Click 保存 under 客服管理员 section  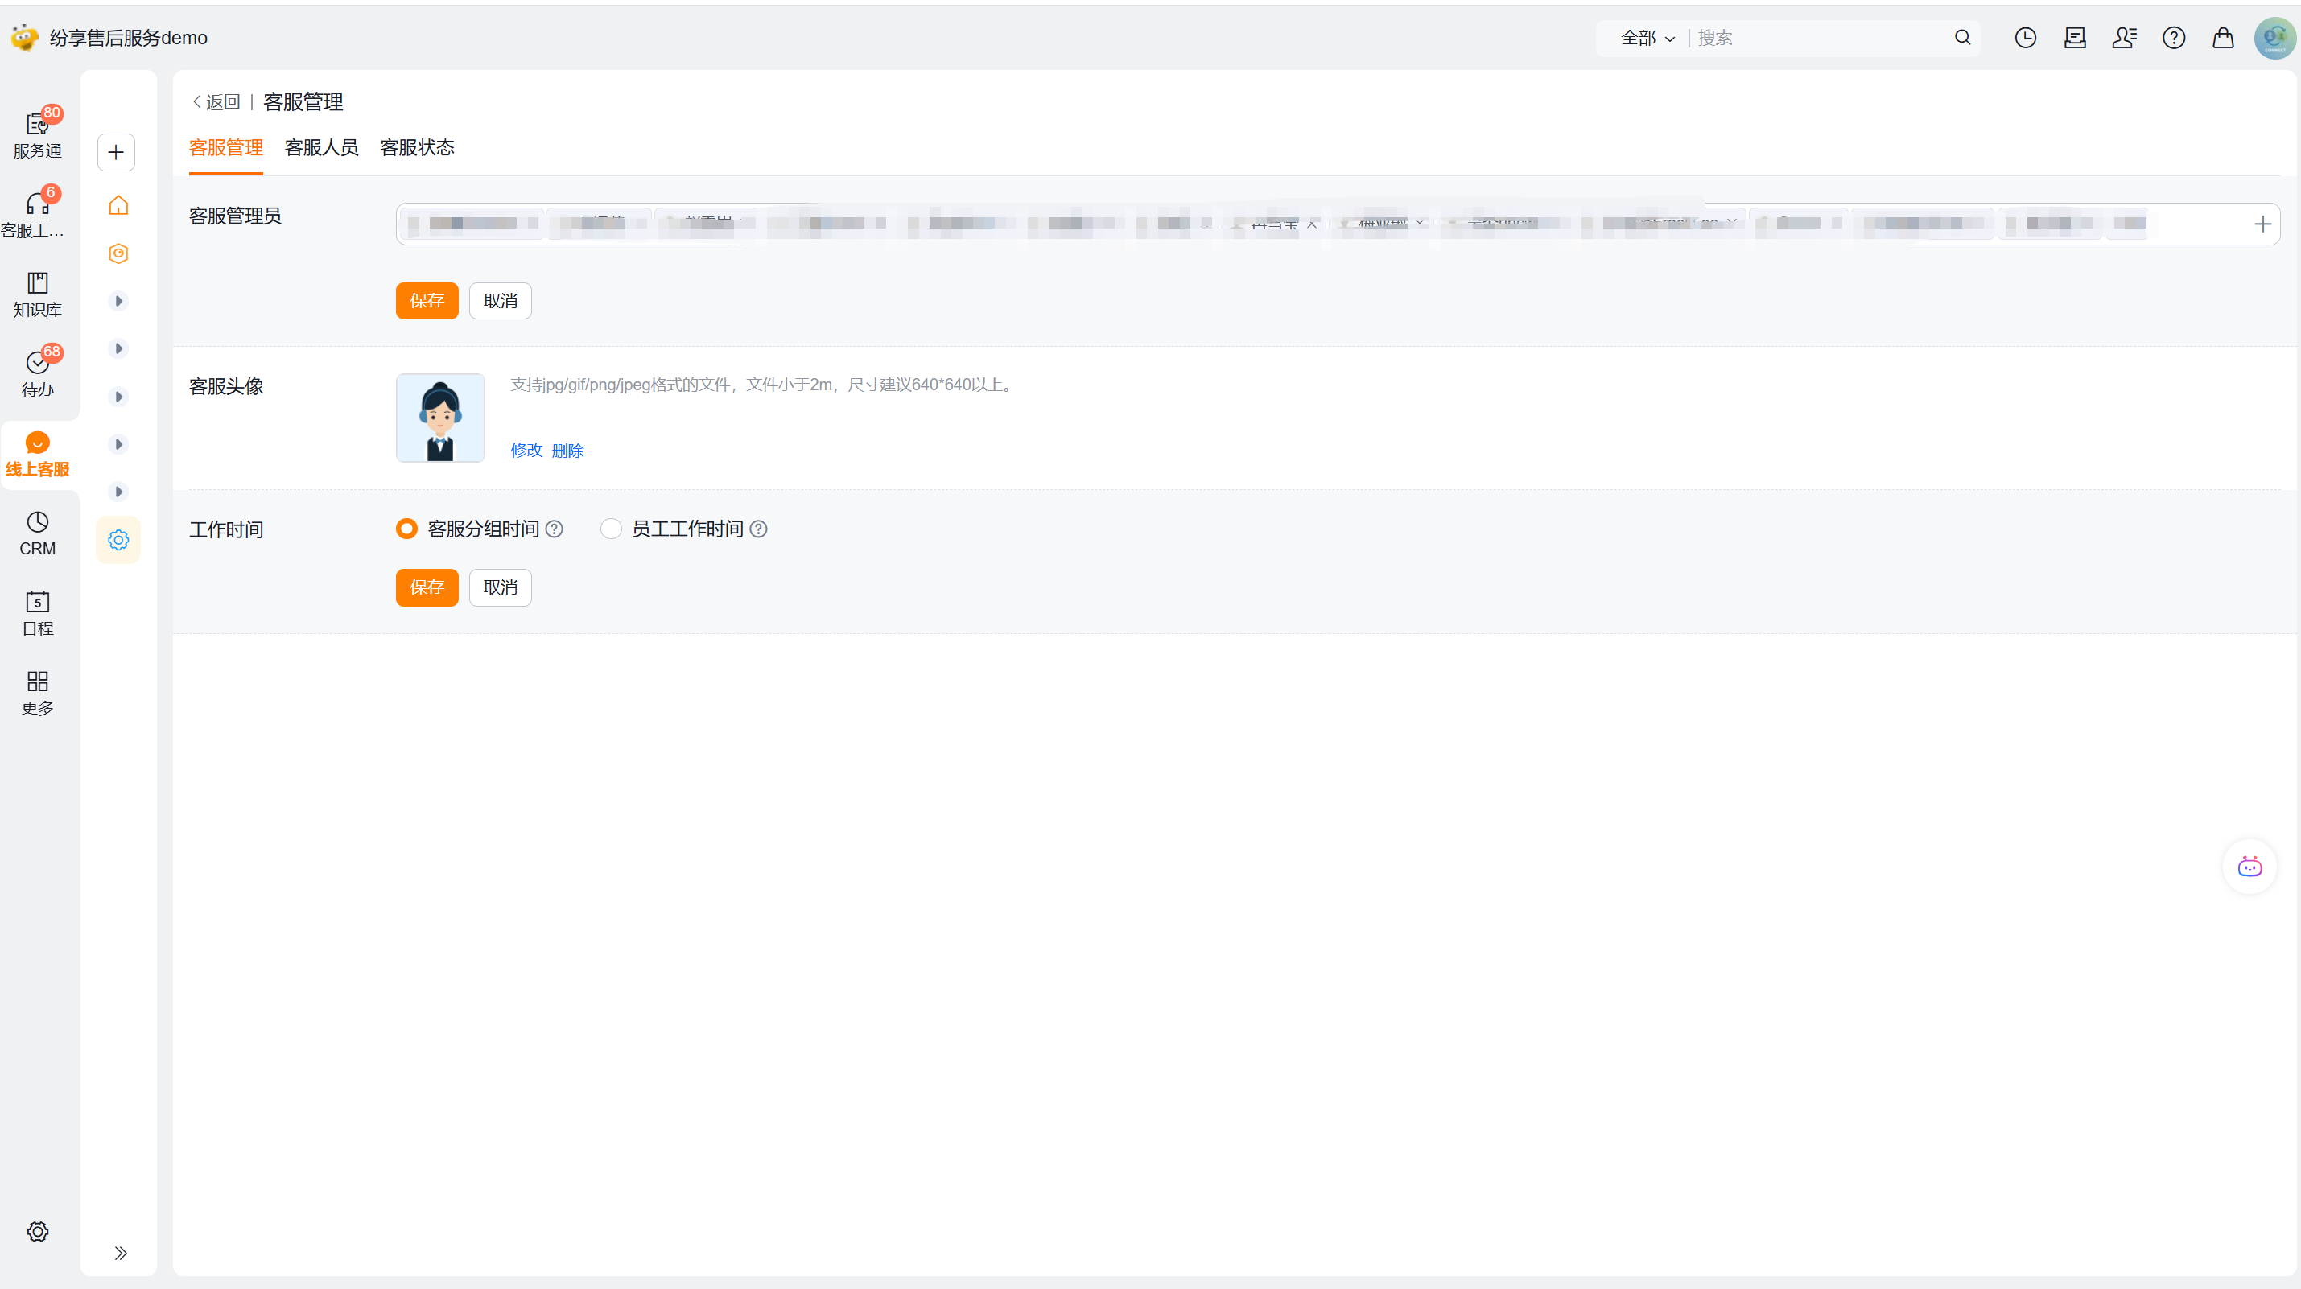pyautogui.click(x=426, y=301)
